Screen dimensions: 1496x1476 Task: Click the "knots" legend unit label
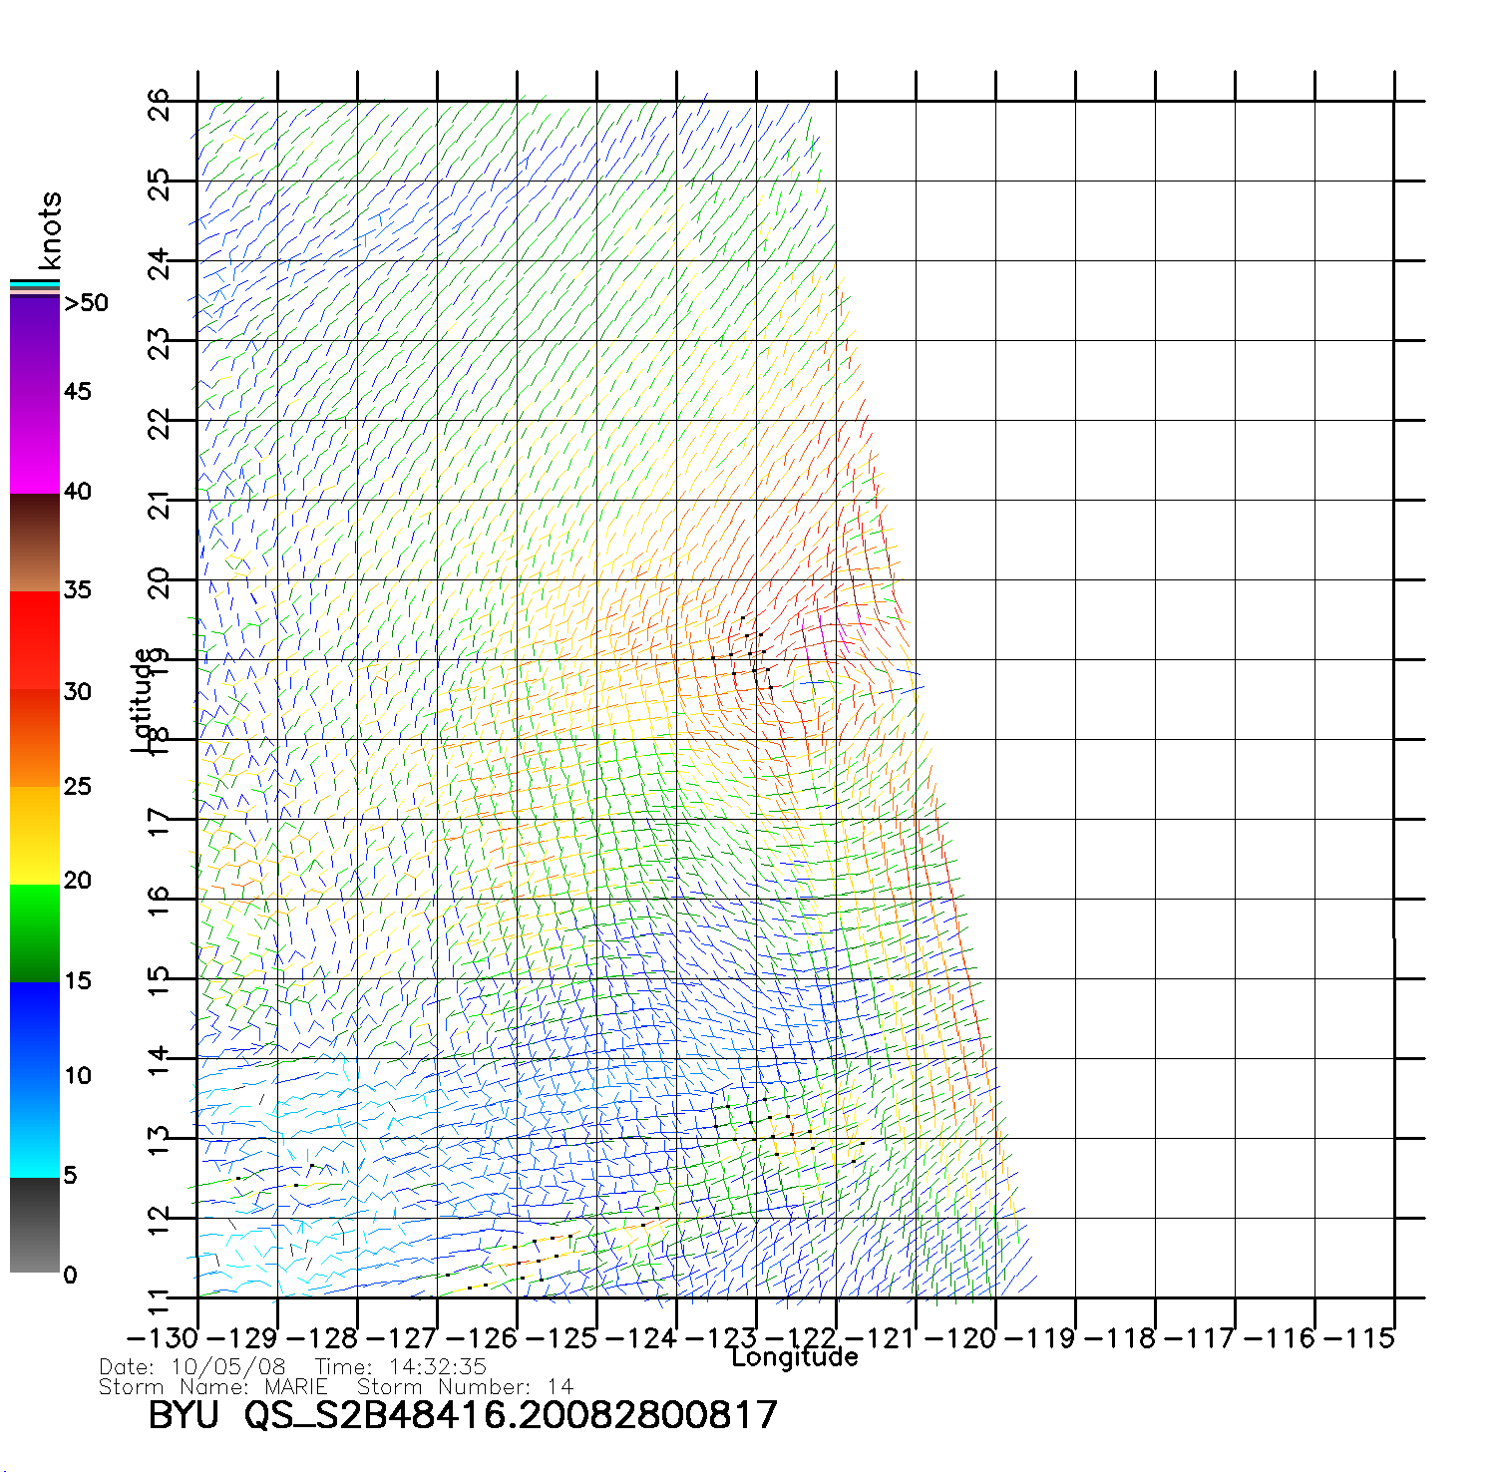click(x=49, y=230)
